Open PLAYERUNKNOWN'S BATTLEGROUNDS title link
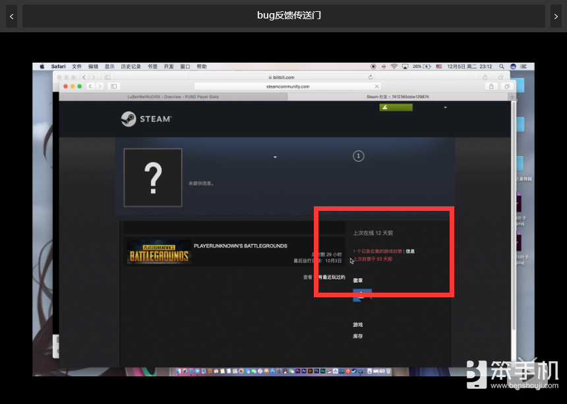567x404 pixels. 241,246
